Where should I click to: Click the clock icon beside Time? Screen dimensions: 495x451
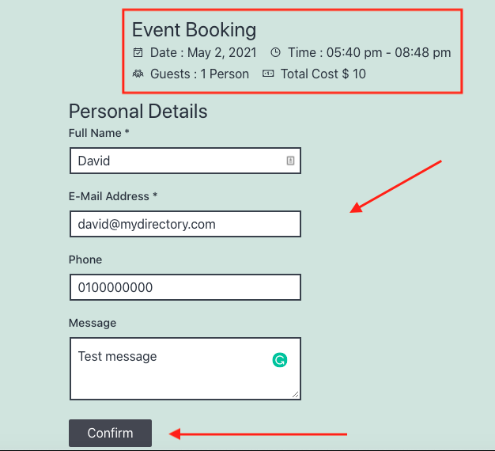point(275,52)
